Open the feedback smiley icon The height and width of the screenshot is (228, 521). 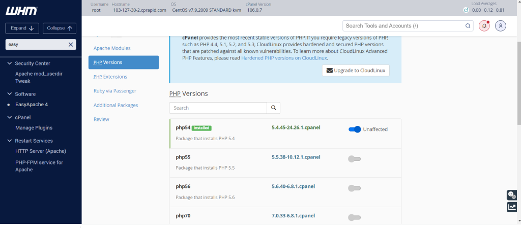[512, 195]
